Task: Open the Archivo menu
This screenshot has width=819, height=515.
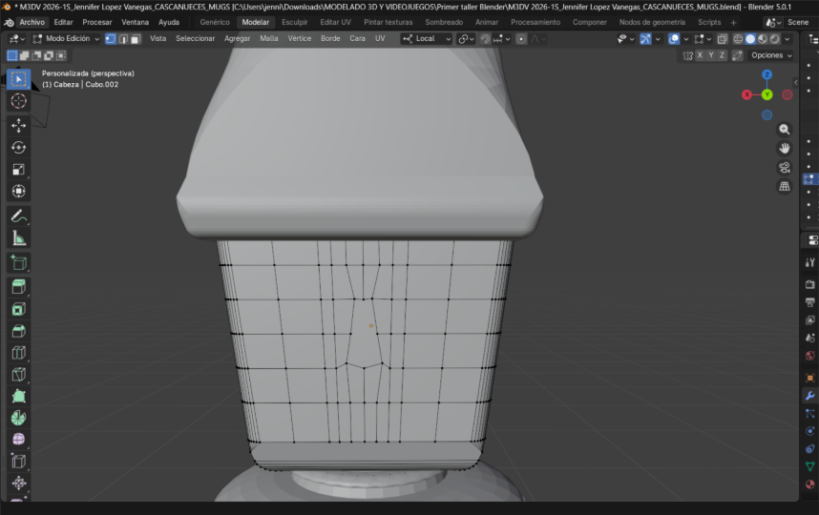Action: tap(31, 22)
